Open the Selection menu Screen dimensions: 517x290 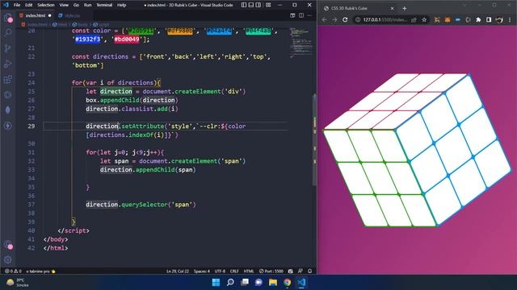tap(46, 5)
